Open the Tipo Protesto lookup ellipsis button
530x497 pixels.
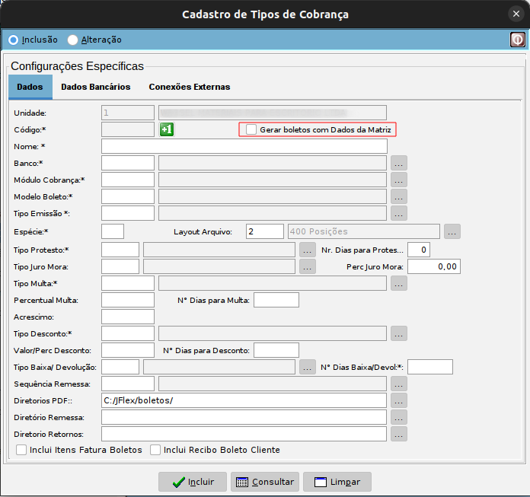click(308, 250)
